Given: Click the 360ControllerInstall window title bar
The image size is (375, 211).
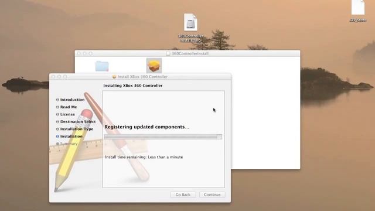Looking at the screenshot, I should pyautogui.click(x=187, y=53).
